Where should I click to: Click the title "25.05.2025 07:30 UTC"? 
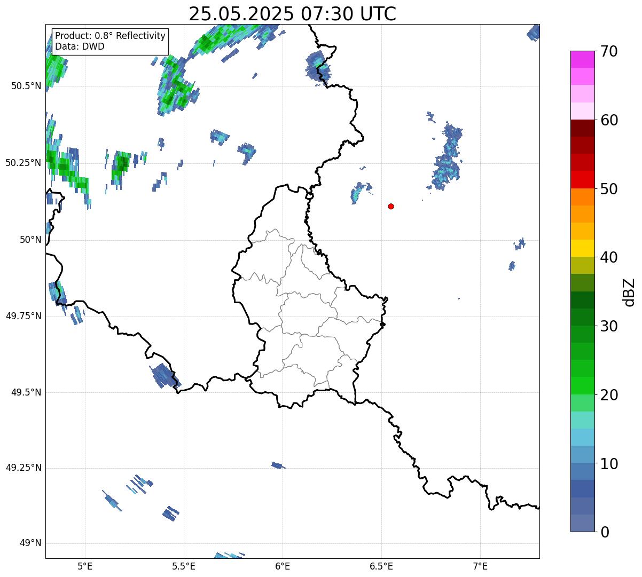point(293,13)
